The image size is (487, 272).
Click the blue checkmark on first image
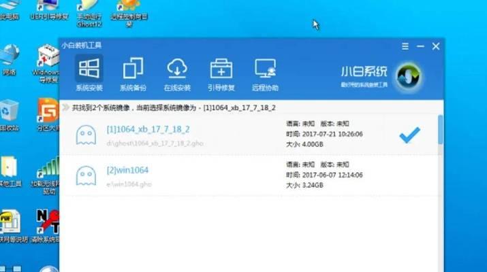(x=409, y=135)
